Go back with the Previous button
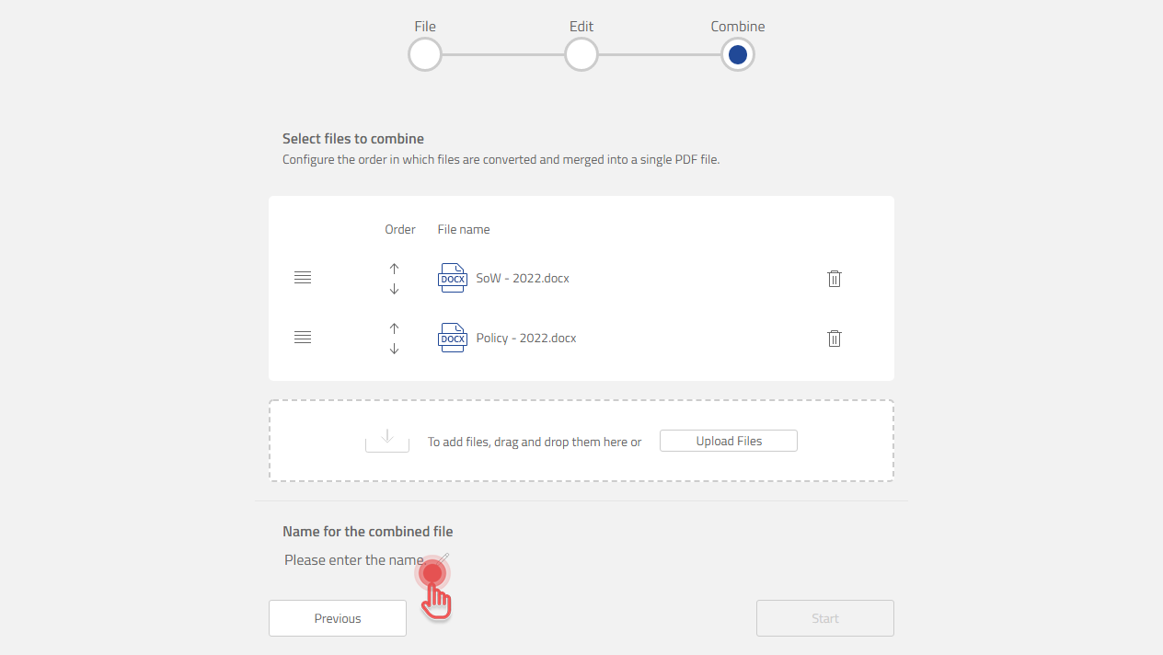This screenshot has height=655, width=1163. click(x=338, y=618)
